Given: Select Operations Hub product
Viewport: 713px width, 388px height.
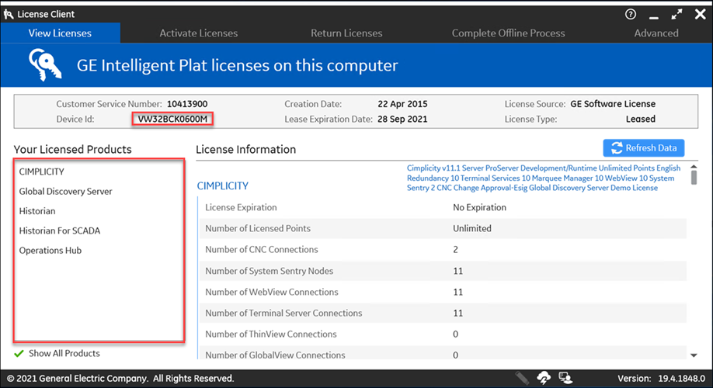Looking at the screenshot, I should 50,251.
